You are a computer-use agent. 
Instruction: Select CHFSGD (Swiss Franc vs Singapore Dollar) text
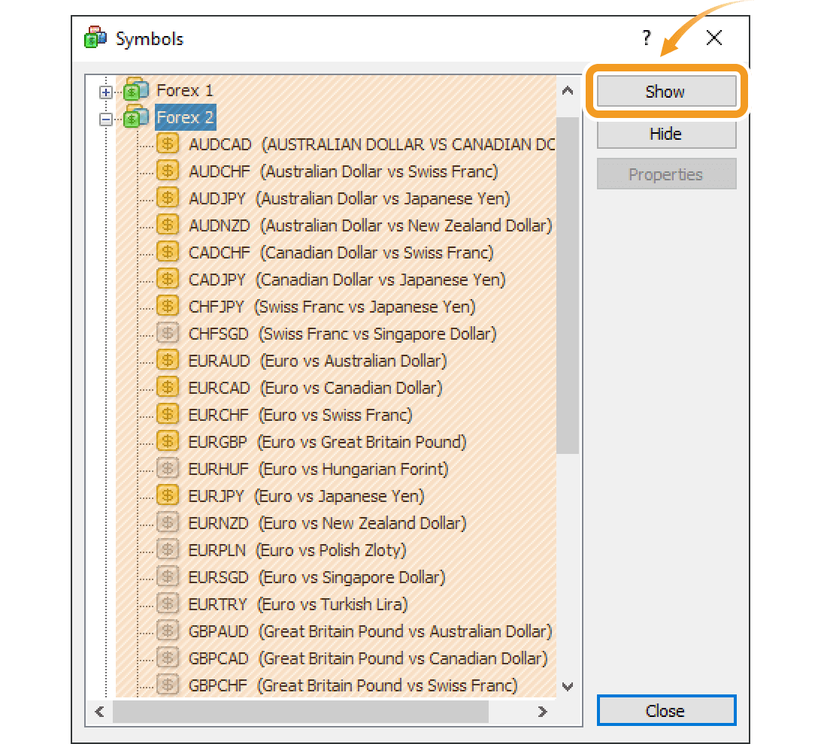coord(342,334)
